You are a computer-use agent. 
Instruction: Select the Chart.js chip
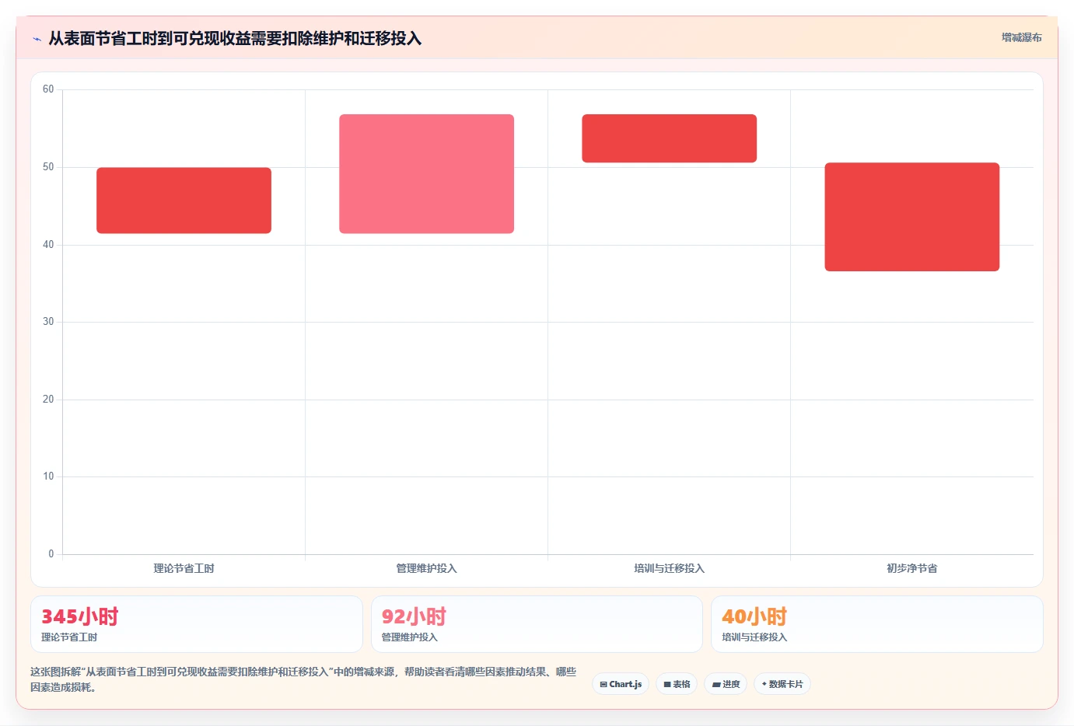pyautogui.click(x=621, y=684)
